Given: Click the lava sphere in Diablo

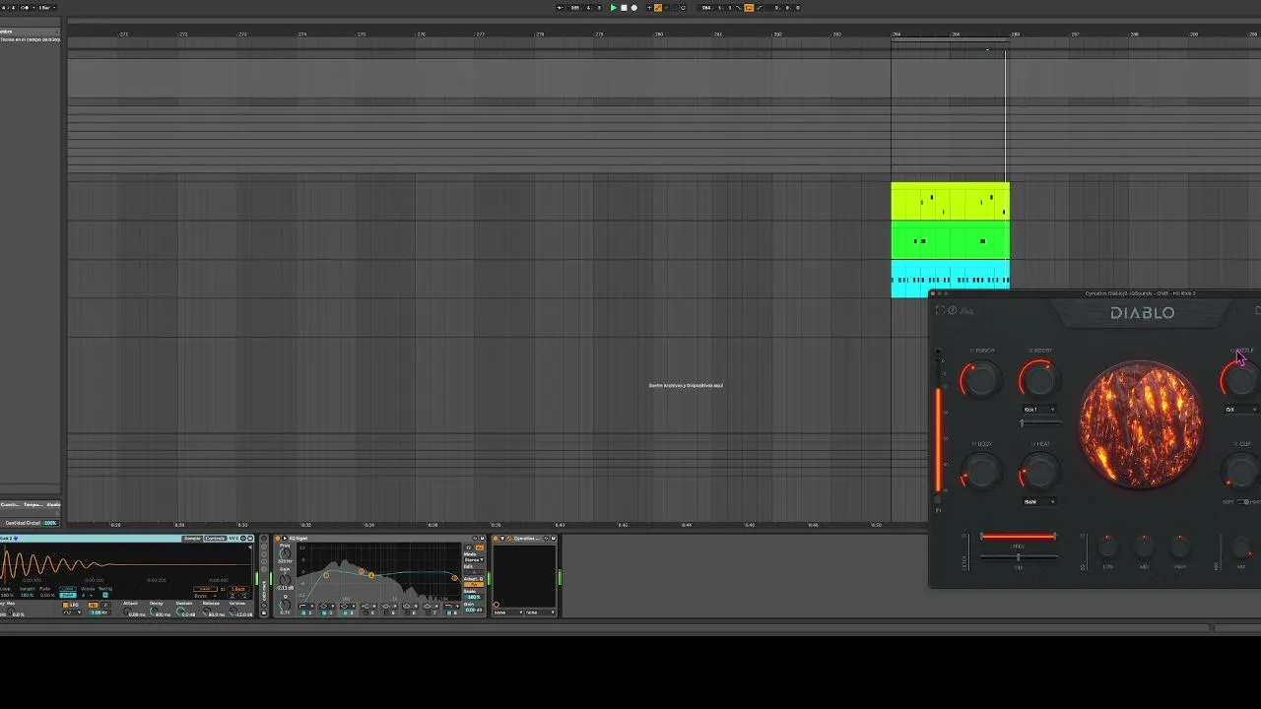Looking at the screenshot, I should point(1140,424).
